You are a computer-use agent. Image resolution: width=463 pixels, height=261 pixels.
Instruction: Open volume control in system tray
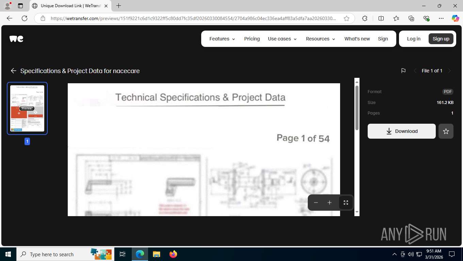coord(411,254)
